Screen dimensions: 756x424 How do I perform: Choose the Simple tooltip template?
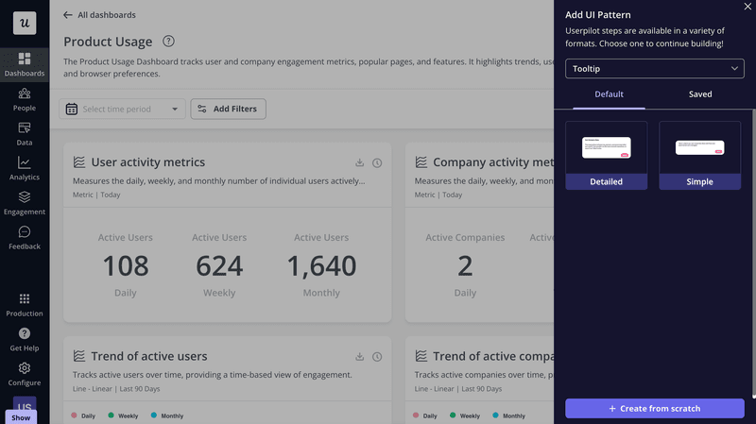coord(699,155)
